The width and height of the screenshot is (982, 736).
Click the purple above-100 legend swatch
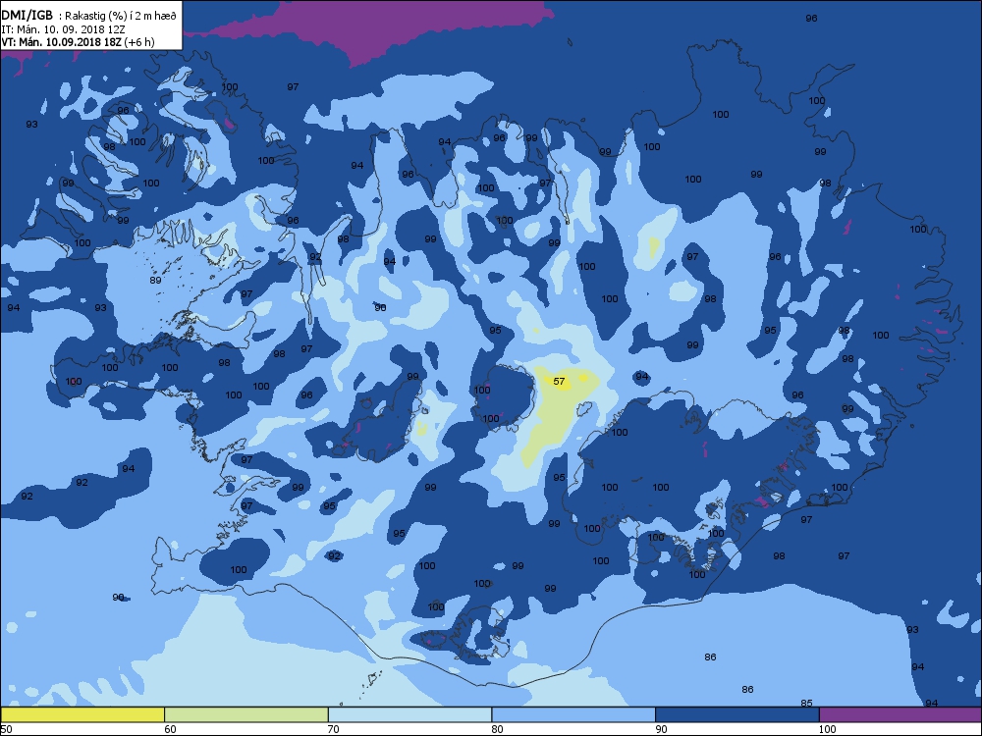point(900,714)
